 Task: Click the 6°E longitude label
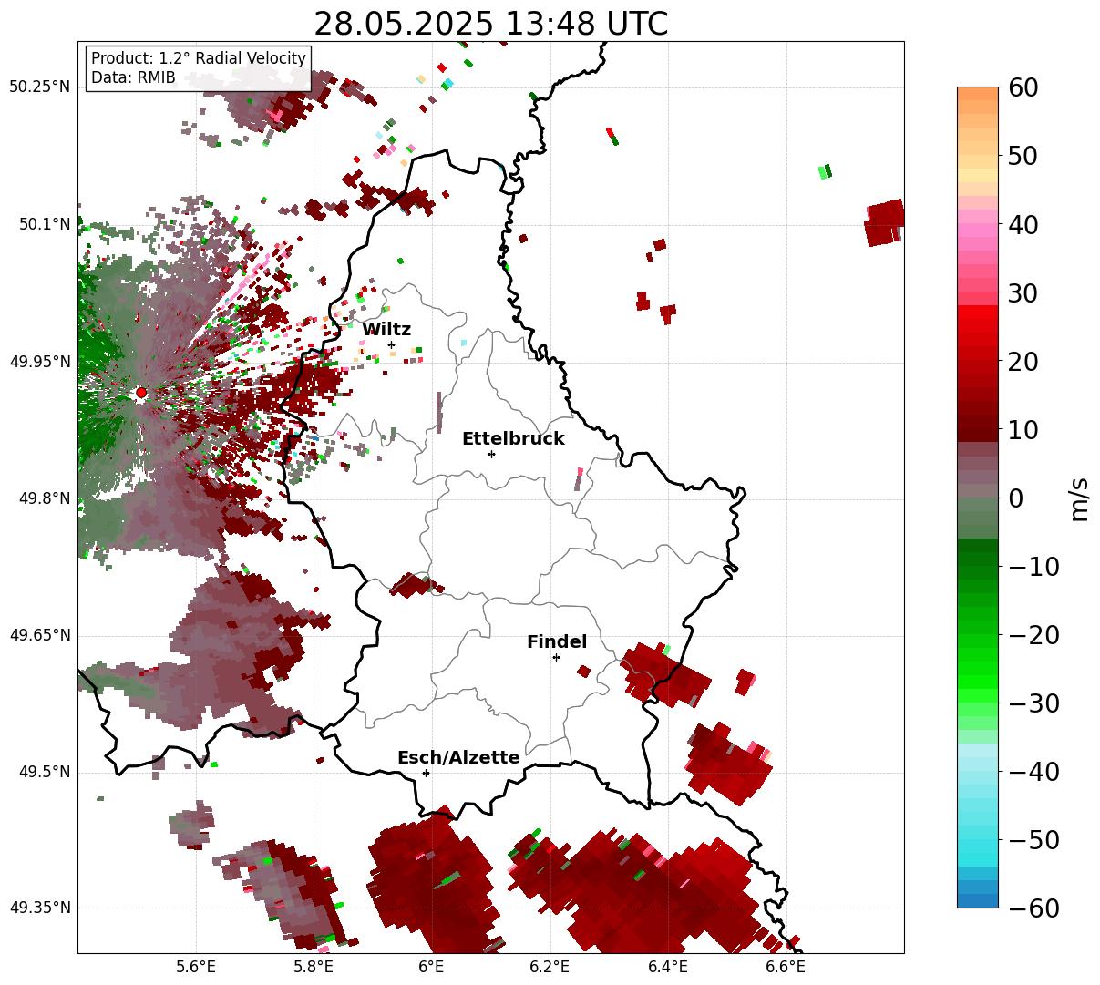click(x=431, y=968)
